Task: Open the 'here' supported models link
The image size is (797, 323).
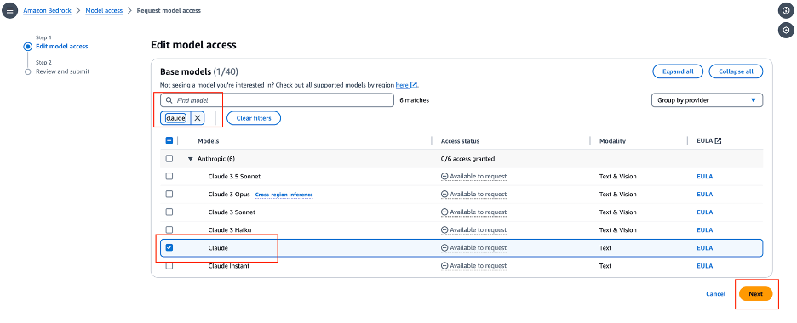Action: [x=402, y=85]
